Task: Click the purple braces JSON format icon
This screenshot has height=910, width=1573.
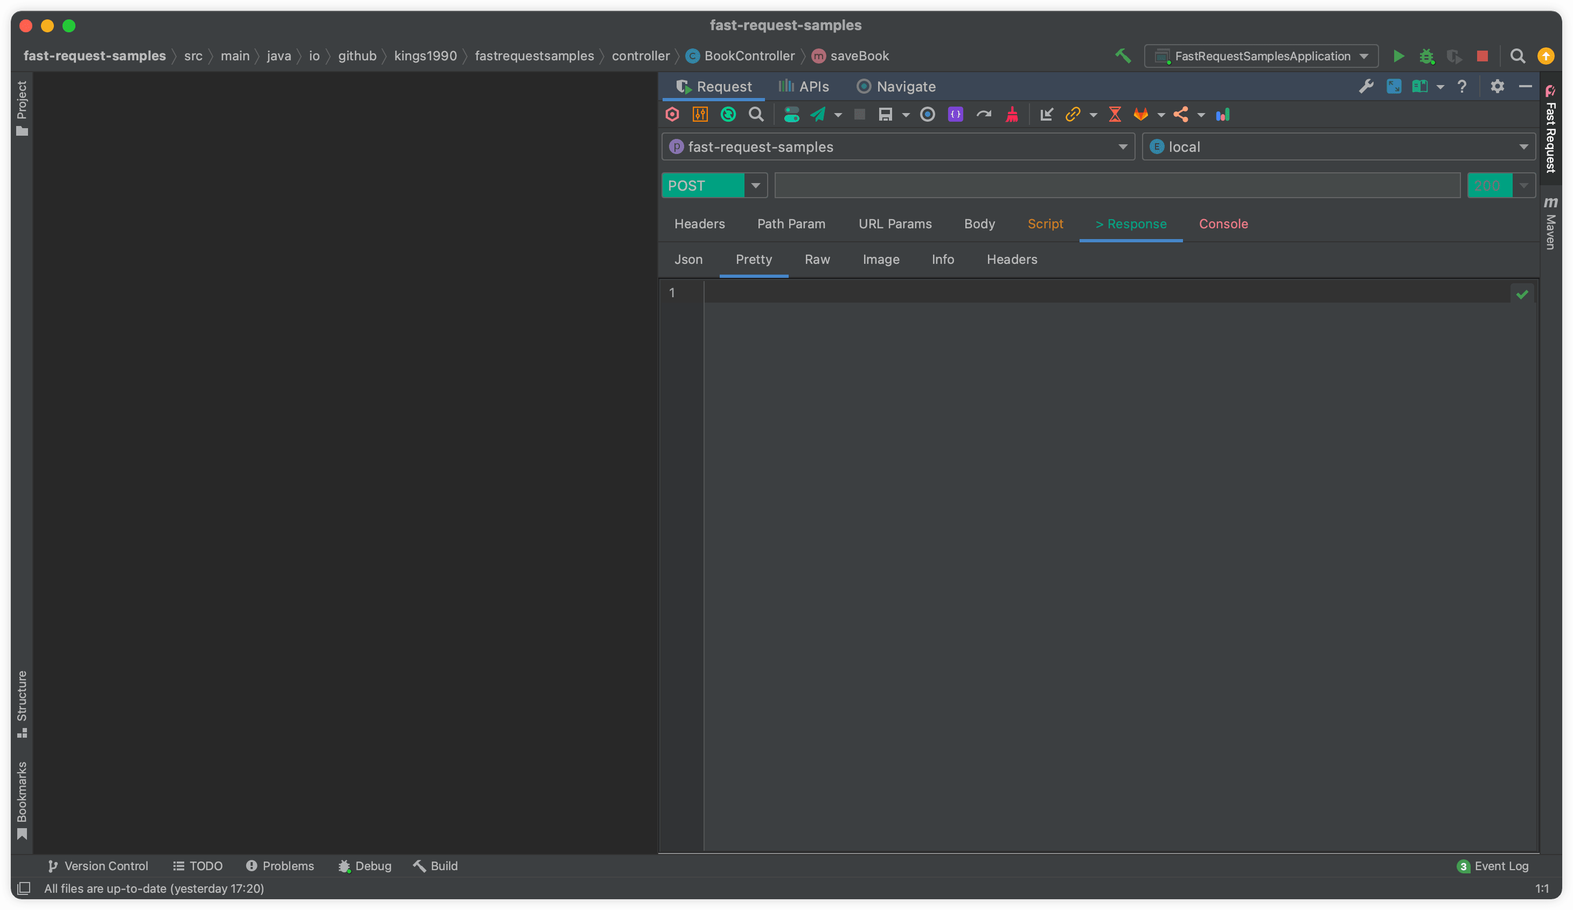Action: pyautogui.click(x=955, y=114)
